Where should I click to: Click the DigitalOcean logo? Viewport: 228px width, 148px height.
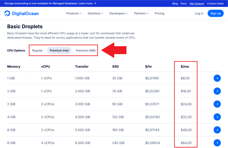click(21, 13)
